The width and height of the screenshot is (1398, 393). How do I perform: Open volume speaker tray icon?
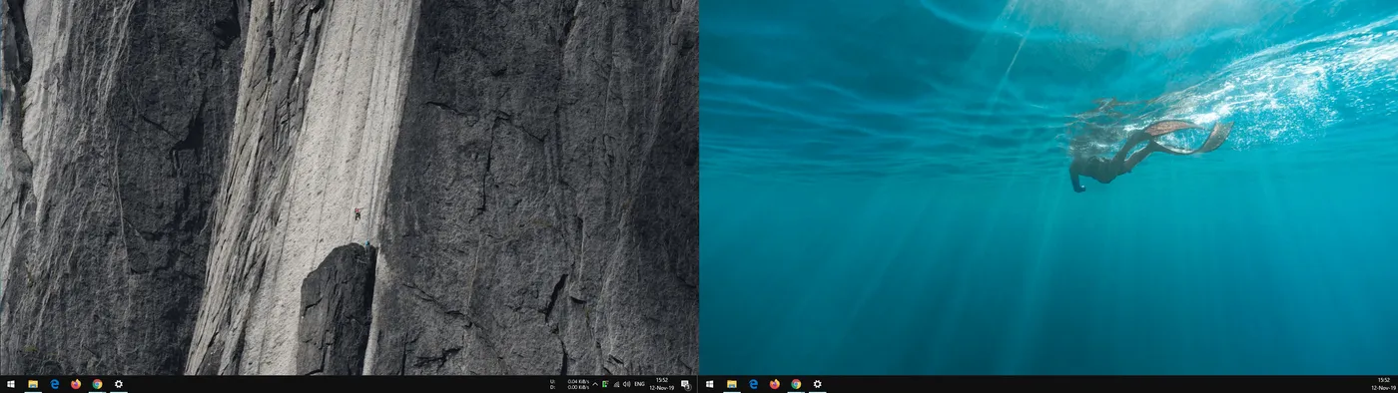coord(627,384)
